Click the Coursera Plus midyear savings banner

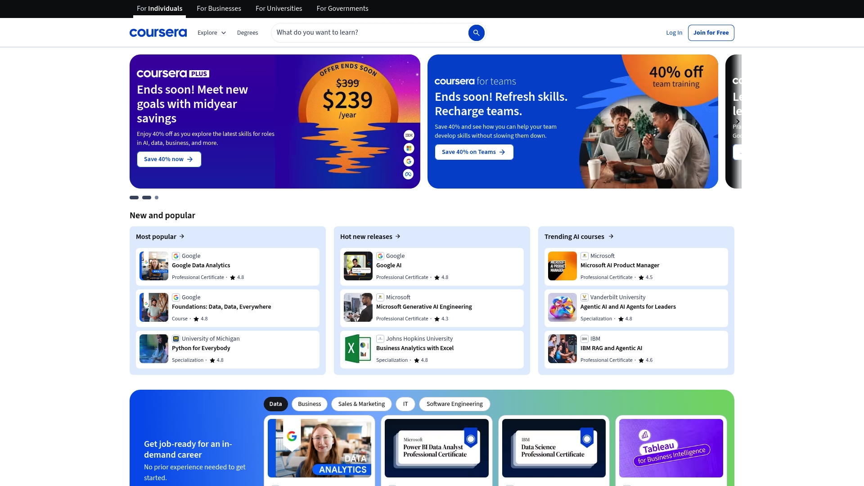click(x=275, y=121)
